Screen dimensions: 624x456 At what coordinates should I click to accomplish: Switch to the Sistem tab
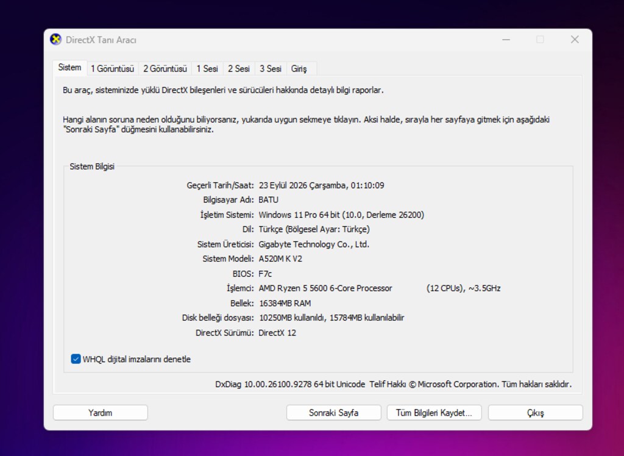[69, 68]
